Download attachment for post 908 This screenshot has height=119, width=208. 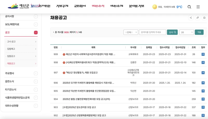coord(203,62)
